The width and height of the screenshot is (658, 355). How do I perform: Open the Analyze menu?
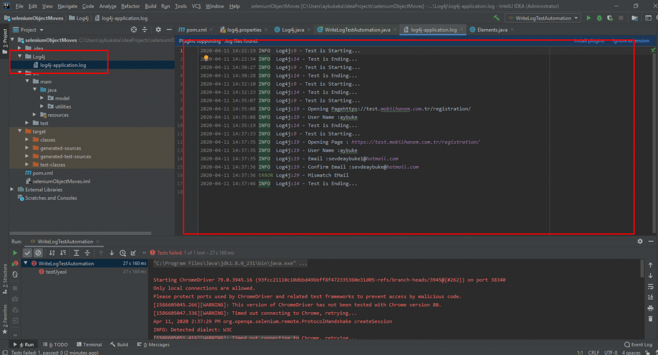point(108,6)
